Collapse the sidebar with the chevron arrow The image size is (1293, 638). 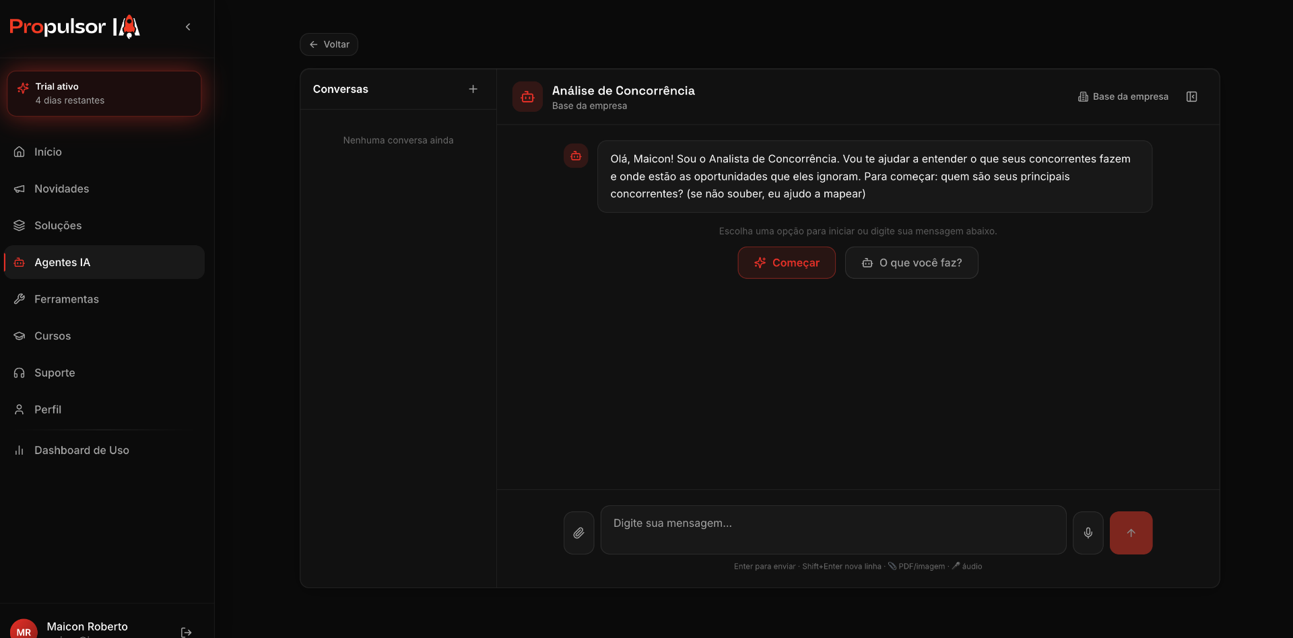188,27
